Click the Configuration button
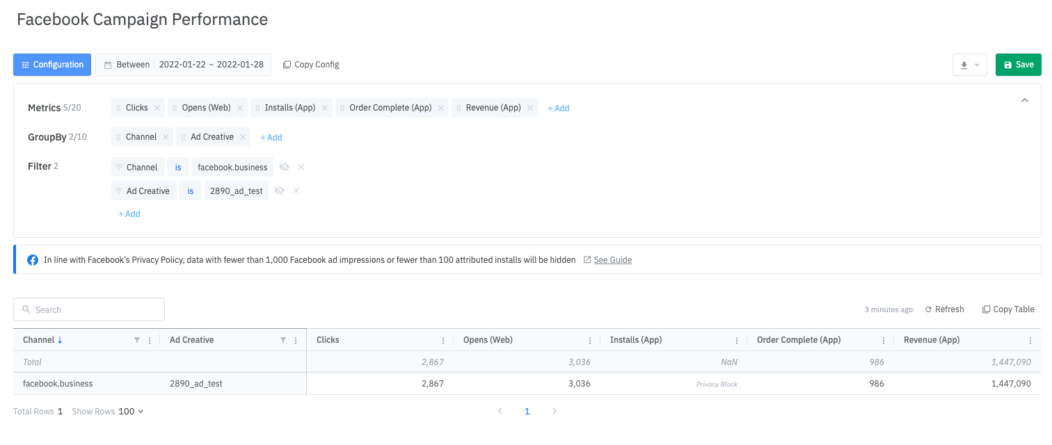 pos(52,65)
